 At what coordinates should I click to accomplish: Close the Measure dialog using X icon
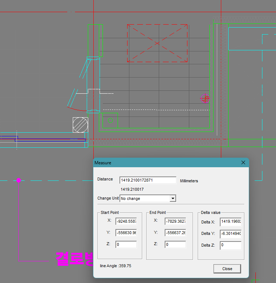pos(243,162)
